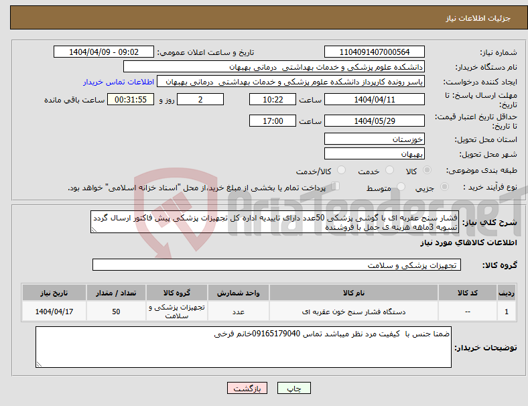Click the شرح کلی نیاز description text area

pos(275,222)
